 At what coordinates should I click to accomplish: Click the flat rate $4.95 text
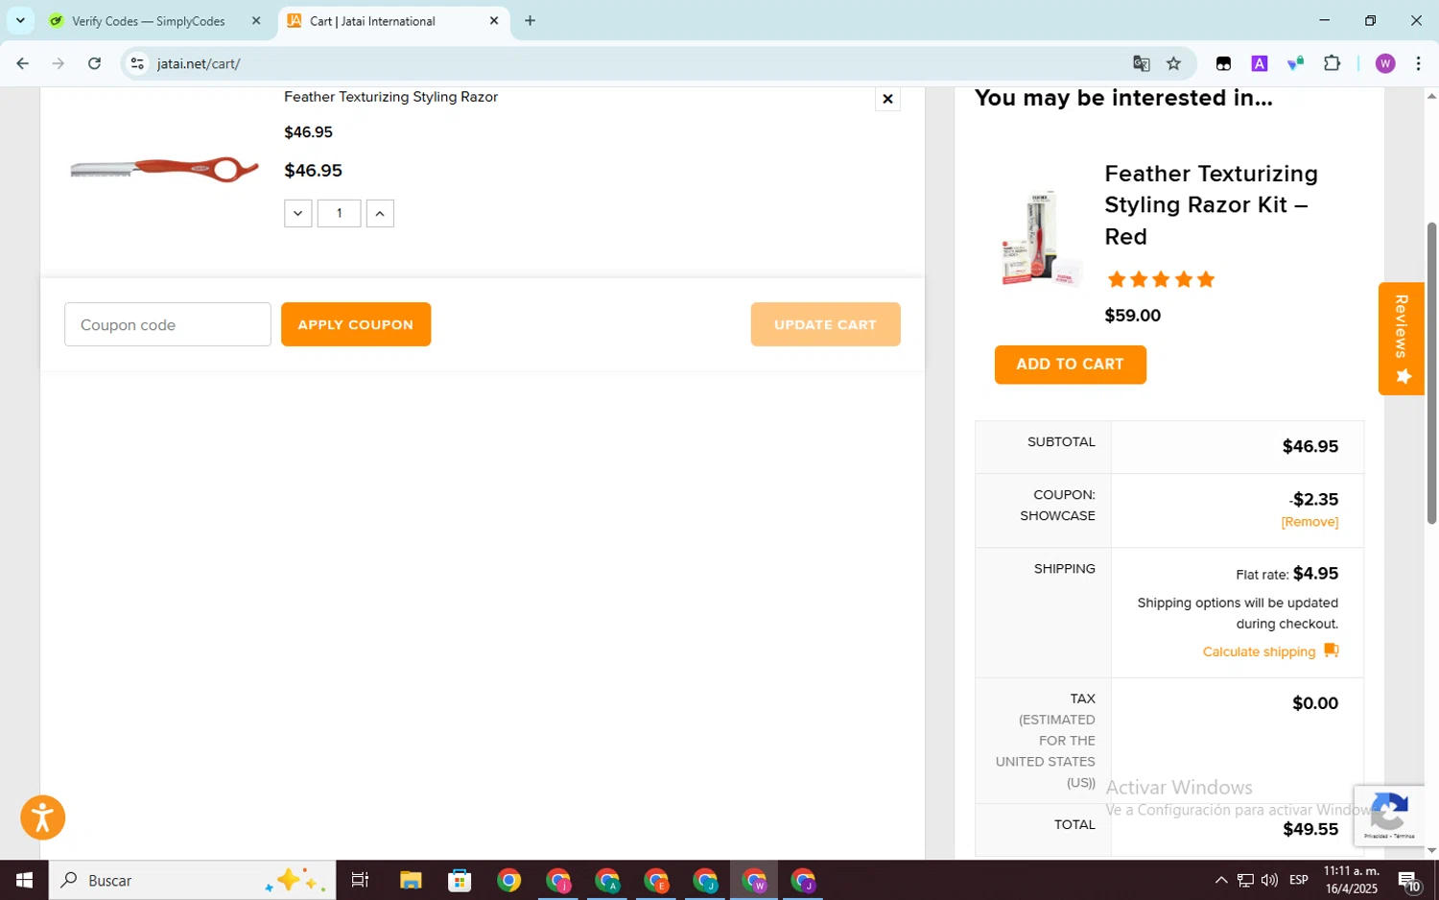1287,574
